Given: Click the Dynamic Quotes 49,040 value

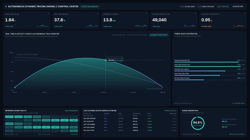Looking at the screenshot, I should (159, 20).
